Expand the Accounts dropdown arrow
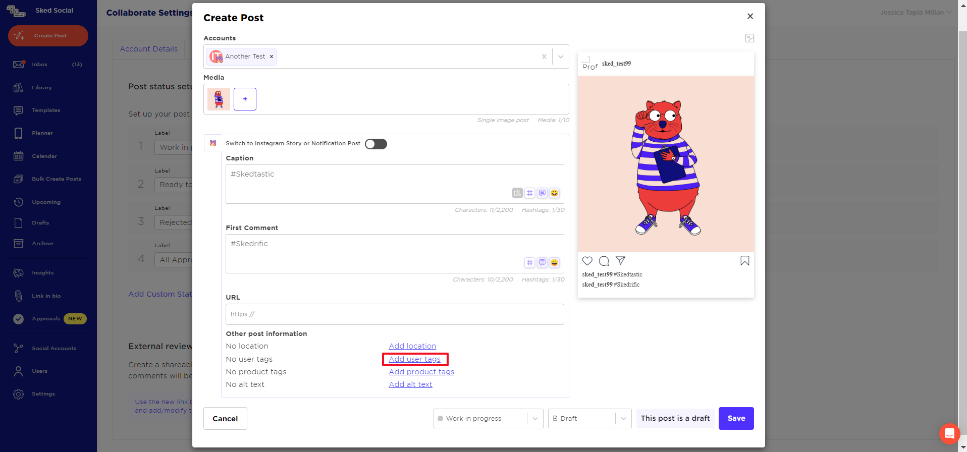 click(561, 56)
